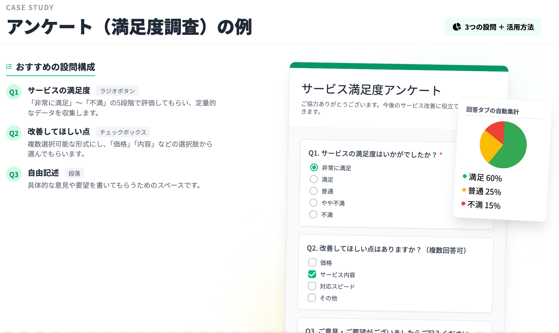Select the 非常に満足 radio button
Viewport: 559px width, 333px height.
click(x=314, y=167)
